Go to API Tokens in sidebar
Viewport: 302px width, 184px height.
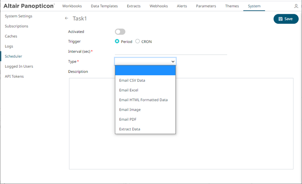pos(14,76)
